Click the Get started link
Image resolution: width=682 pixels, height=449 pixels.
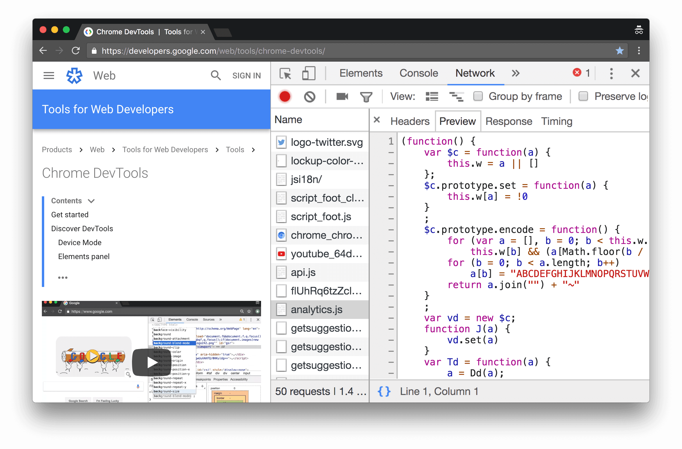click(x=70, y=214)
